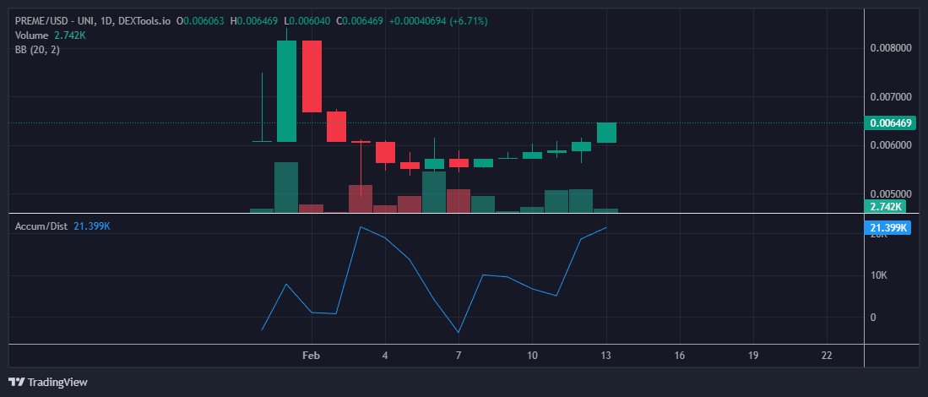Image resolution: width=928 pixels, height=397 pixels.
Task: Click the 0.006000 price axis label
Action: click(891, 145)
